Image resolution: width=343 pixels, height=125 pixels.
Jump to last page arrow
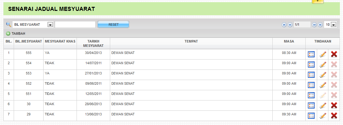[320, 25]
